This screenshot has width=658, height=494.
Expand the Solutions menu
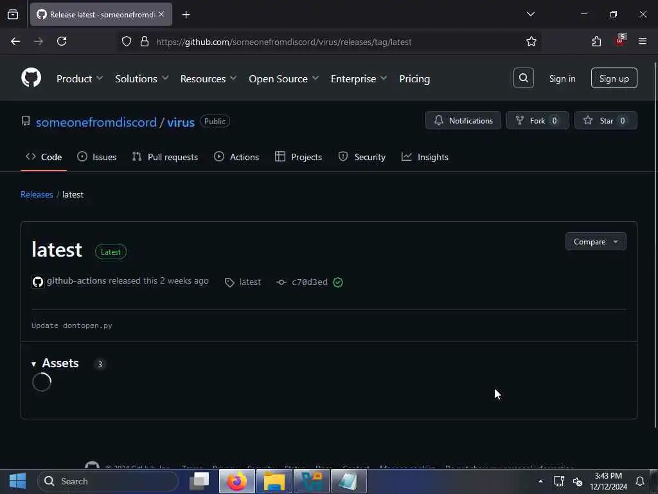click(x=142, y=78)
